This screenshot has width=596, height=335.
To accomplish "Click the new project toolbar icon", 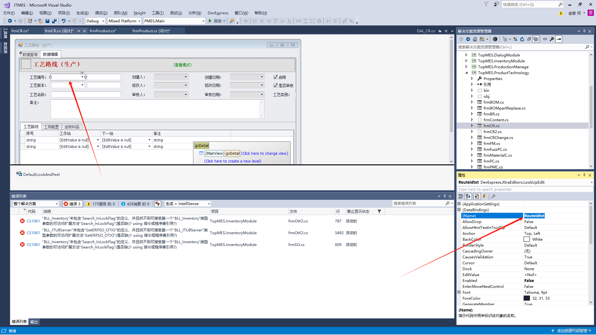I will point(30,21).
